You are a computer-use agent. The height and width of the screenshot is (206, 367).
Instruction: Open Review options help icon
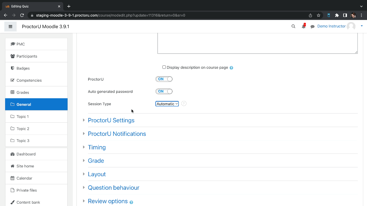pos(131,202)
